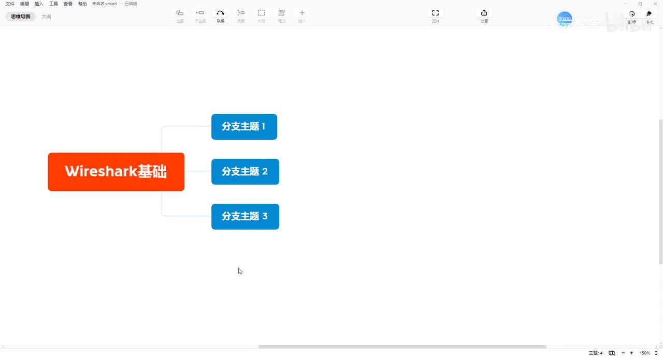Click the blue 00:00 recording timer badge

tap(565, 19)
